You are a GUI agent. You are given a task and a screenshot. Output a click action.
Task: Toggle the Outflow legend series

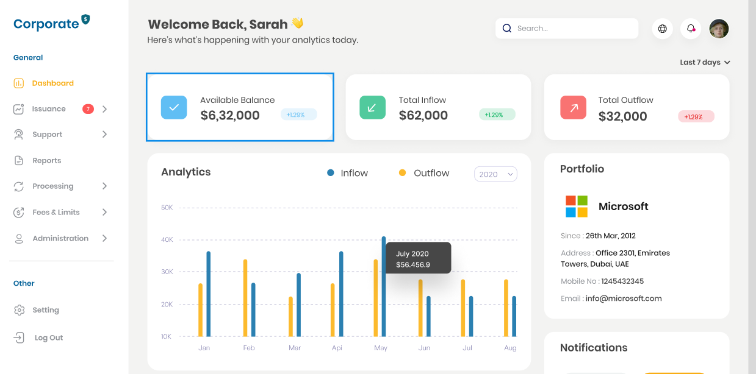pos(423,173)
